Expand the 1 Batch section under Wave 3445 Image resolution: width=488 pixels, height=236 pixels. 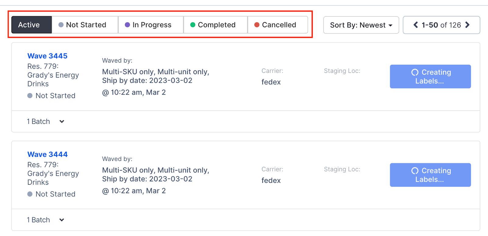click(46, 121)
